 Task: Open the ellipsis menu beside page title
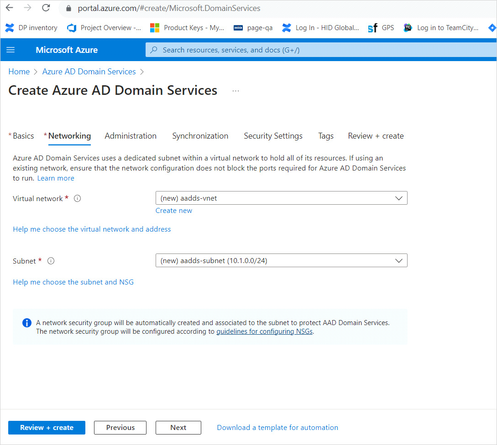click(x=235, y=91)
